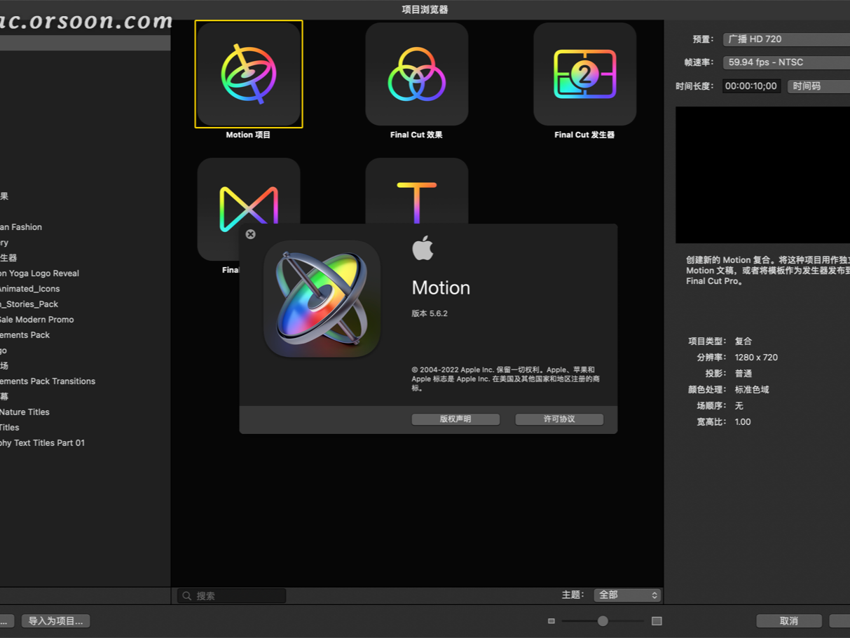
Task: Select Animated_Icons in the sidebar list
Action: point(29,288)
